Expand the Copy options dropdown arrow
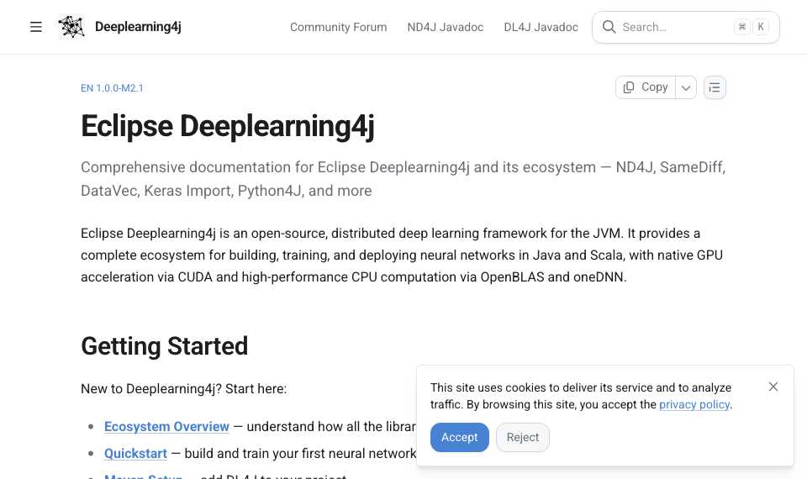 (x=686, y=87)
